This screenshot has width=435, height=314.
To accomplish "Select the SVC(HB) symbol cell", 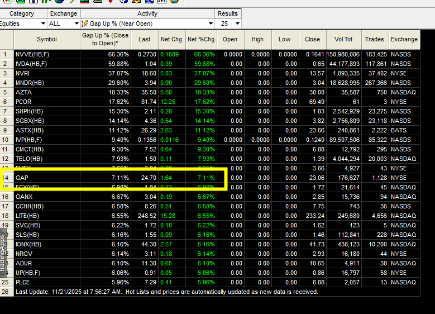I will pyautogui.click(x=47, y=225).
